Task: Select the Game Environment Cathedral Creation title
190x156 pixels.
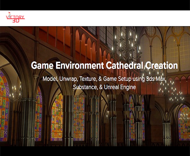Action: [105, 65]
